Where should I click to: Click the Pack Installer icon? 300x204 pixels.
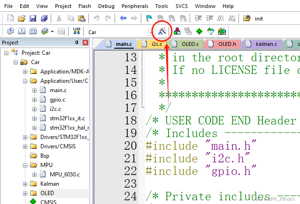tap(222, 31)
